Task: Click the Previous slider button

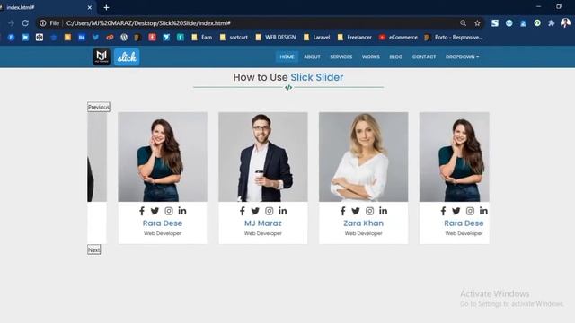Action: [99, 107]
